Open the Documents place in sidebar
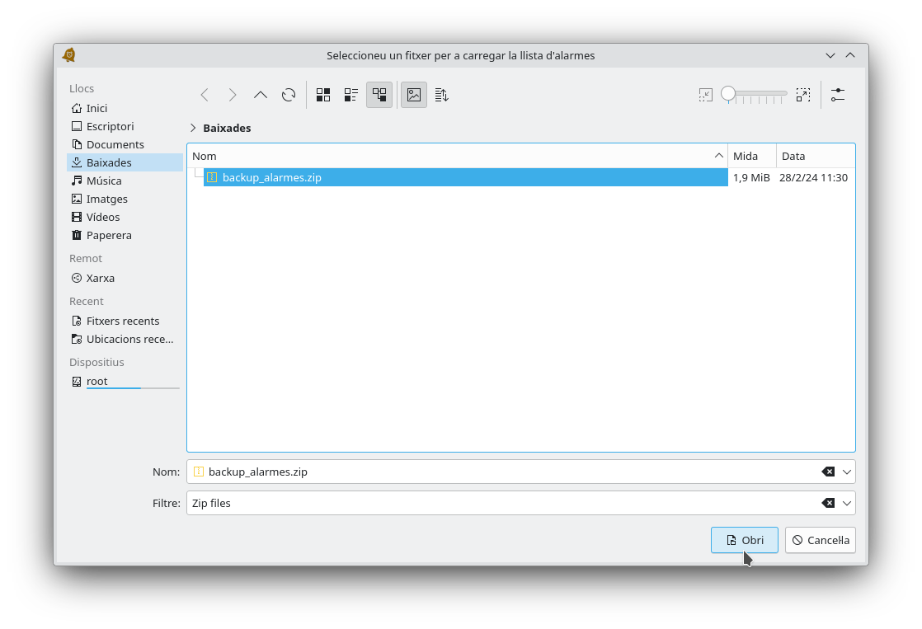The height and width of the screenshot is (629, 922). (115, 144)
